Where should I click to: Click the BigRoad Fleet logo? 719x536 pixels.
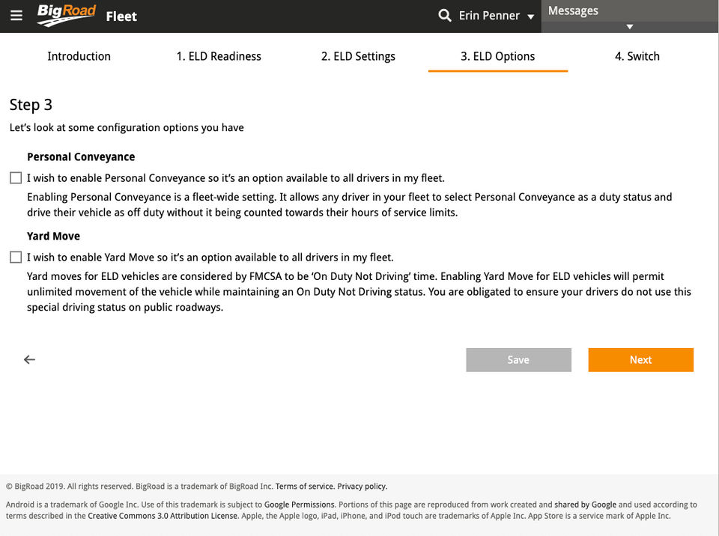tap(87, 16)
